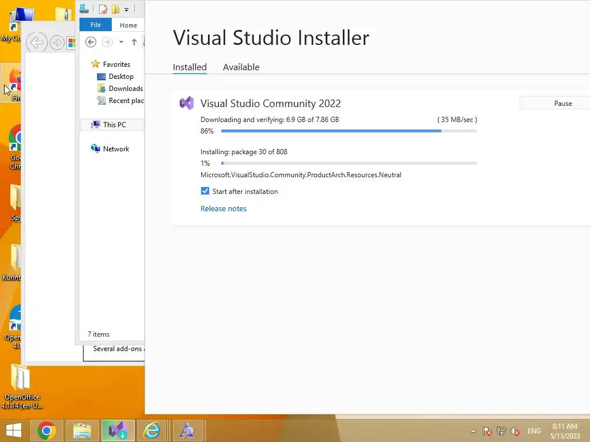Expand Customize Quick Access Toolbar dropdown
Image resolution: width=590 pixels, height=442 pixels.
pos(126,9)
